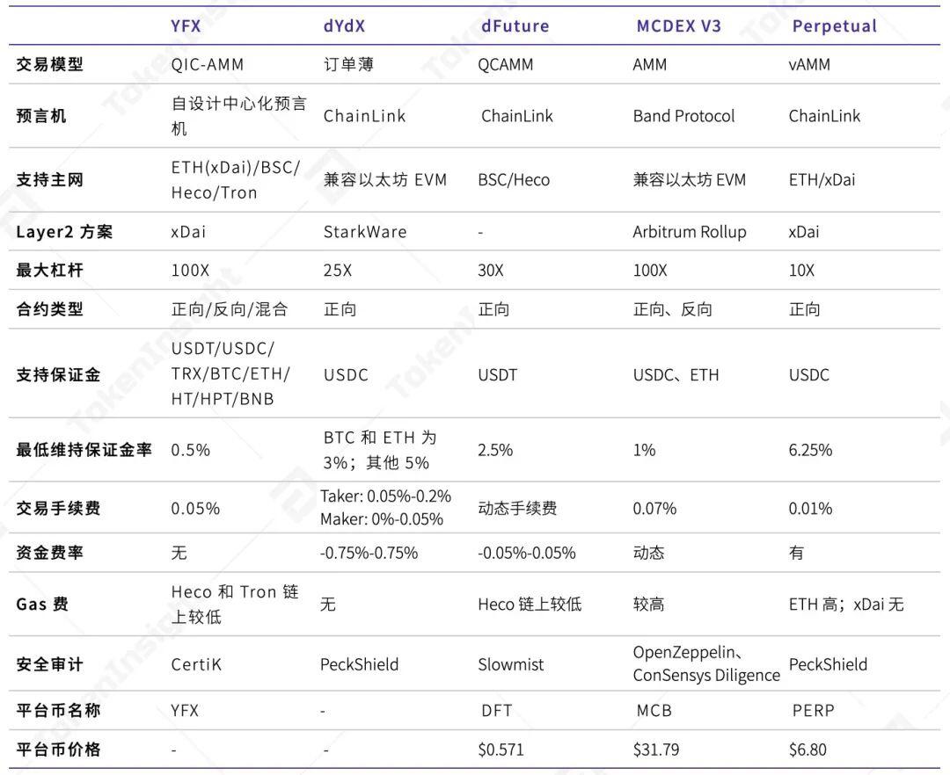This screenshot has width=950, height=775.
Task: Click the CertiK audit cell
Action: (x=196, y=664)
